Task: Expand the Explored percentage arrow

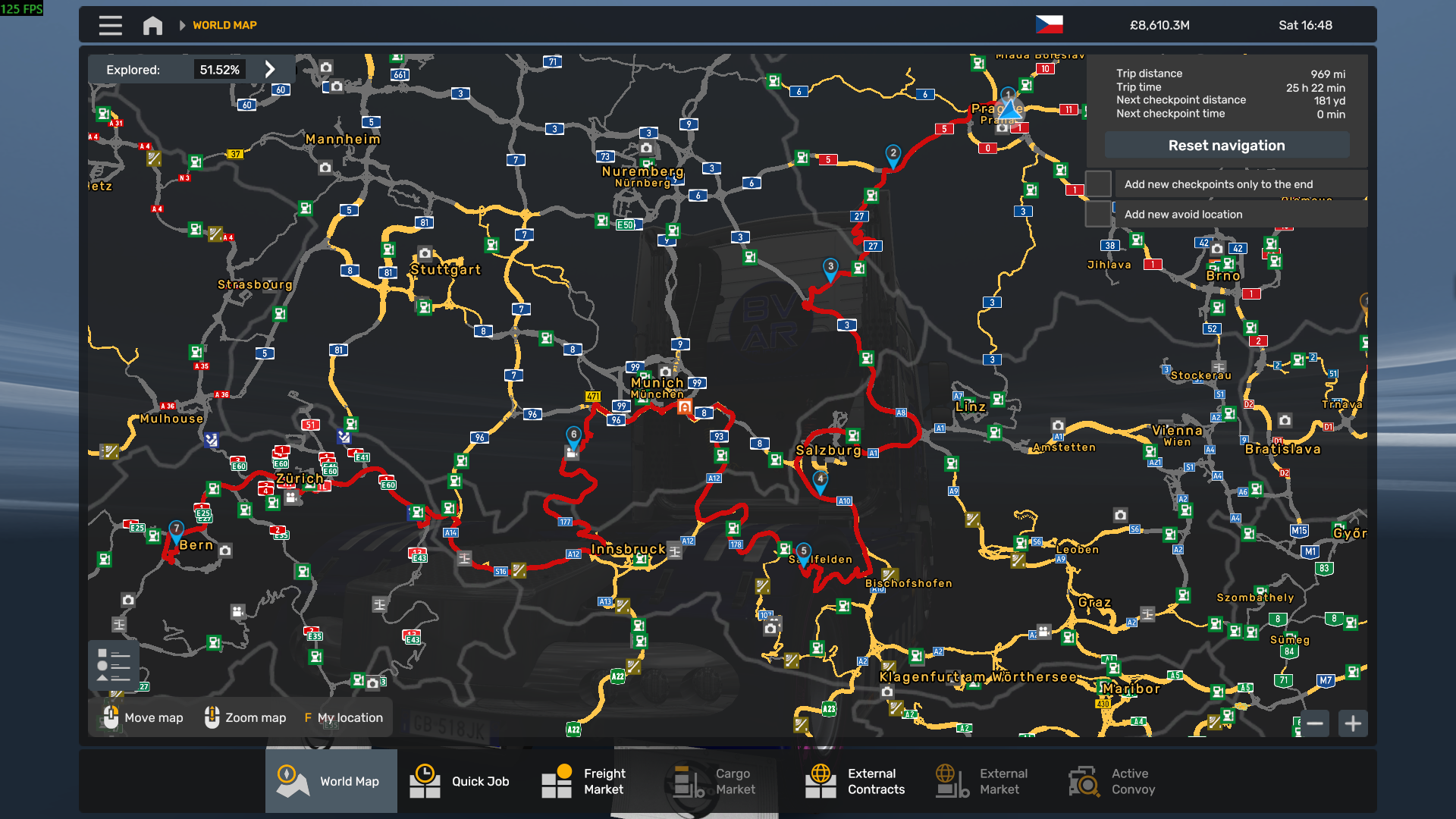Action: tap(270, 70)
